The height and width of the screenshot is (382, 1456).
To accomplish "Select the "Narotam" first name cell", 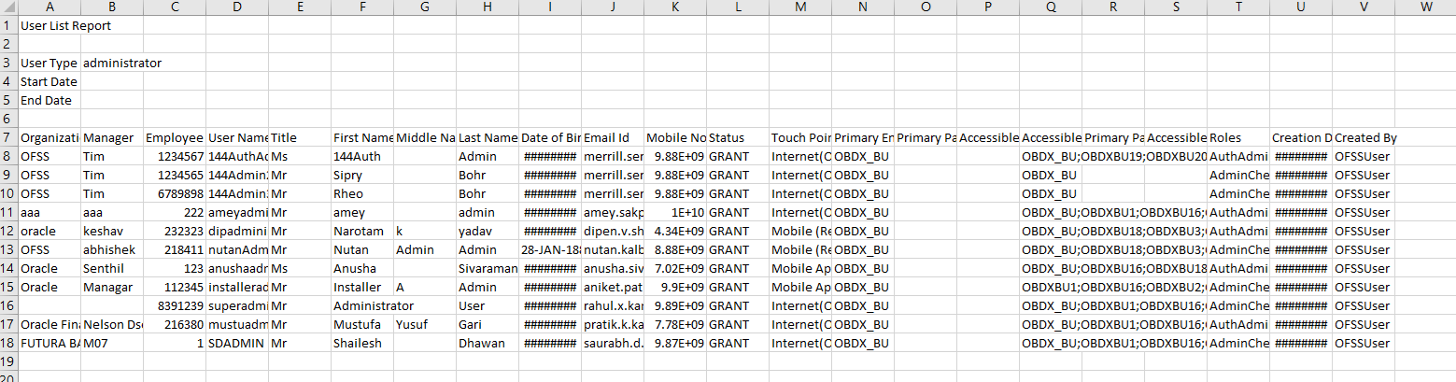I will tap(361, 231).
